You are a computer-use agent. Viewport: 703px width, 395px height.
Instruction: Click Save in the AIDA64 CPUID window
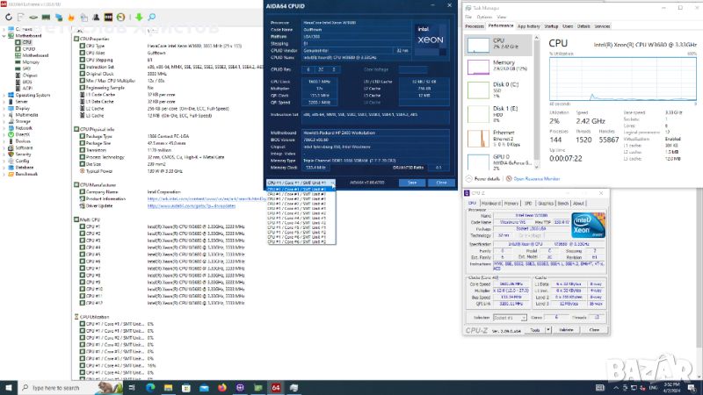pos(412,183)
